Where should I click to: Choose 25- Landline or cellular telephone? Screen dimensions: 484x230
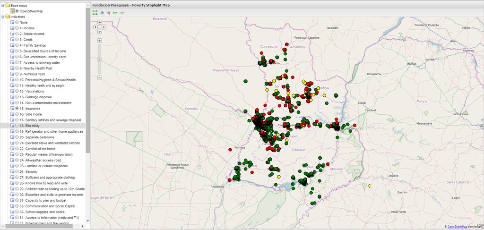click(x=44, y=166)
